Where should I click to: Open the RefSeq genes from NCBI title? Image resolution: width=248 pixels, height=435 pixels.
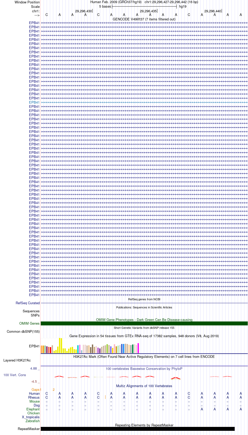pyautogui.click(x=144, y=299)
